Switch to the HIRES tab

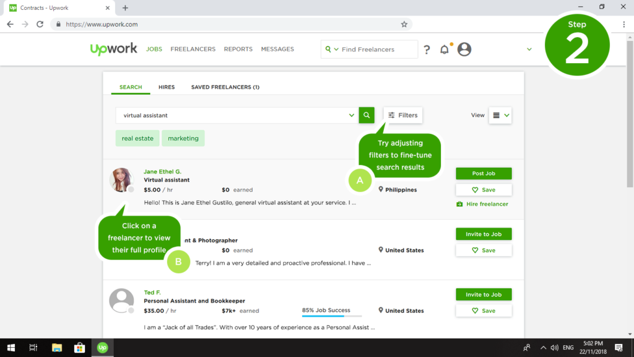click(x=166, y=87)
